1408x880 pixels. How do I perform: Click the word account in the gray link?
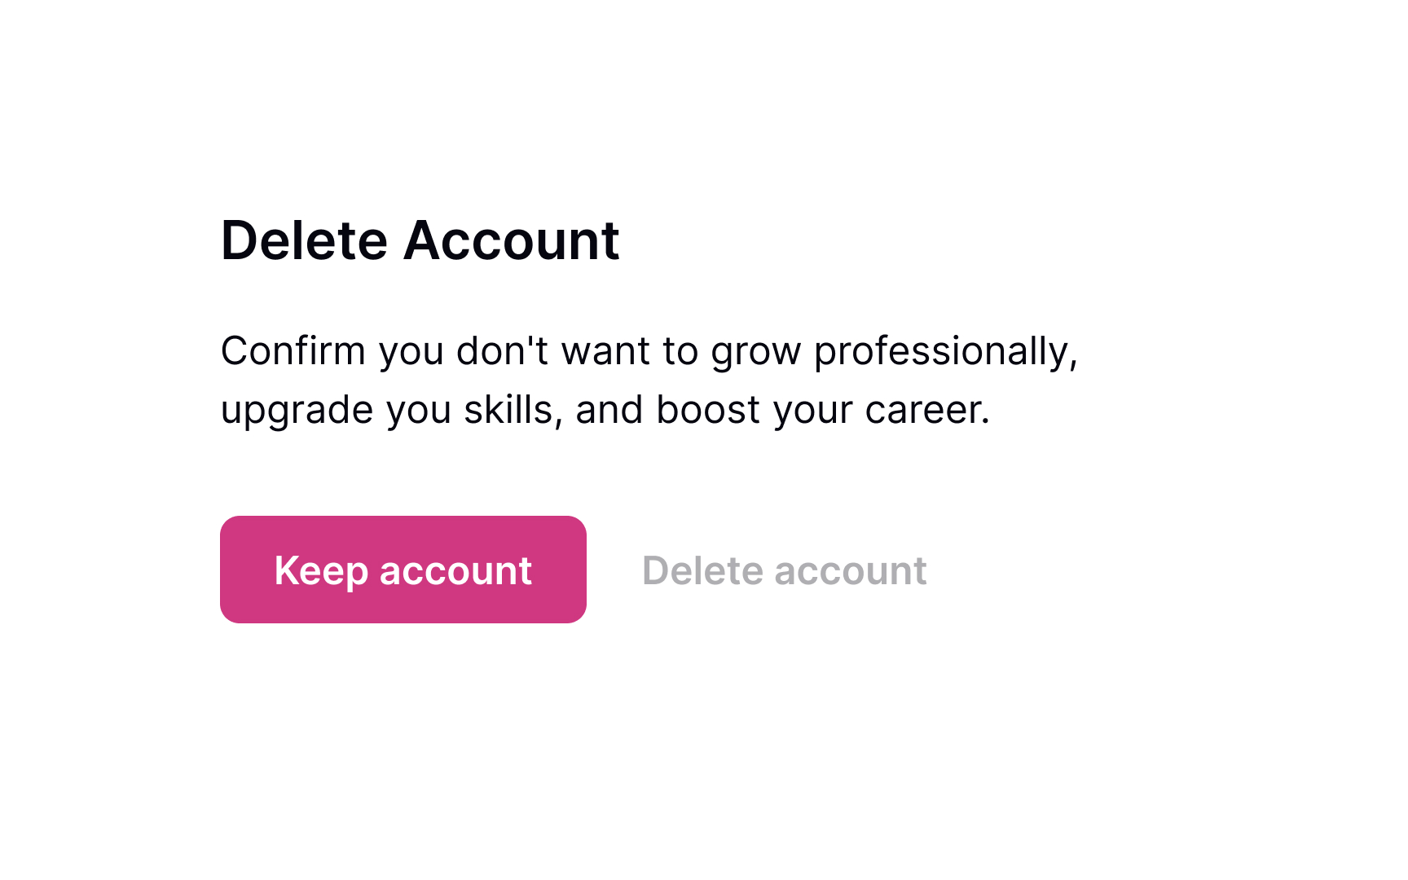851,570
